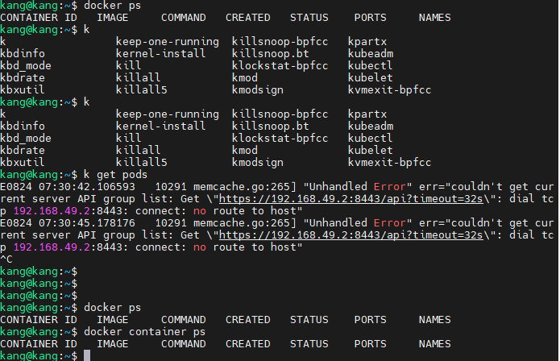This screenshot has width=560, height=361.
Task: Click "kubeadm" in the first k completion list
Action: 371,53
